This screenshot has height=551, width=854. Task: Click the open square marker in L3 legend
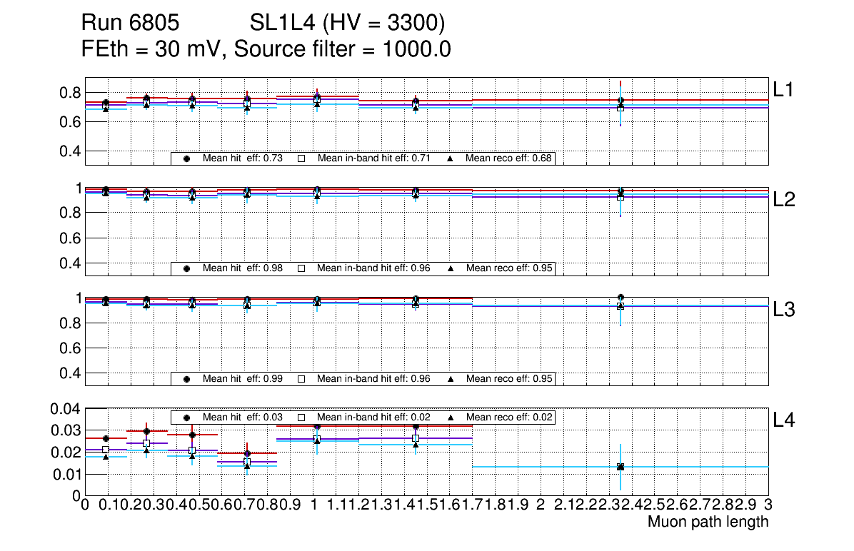point(301,378)
